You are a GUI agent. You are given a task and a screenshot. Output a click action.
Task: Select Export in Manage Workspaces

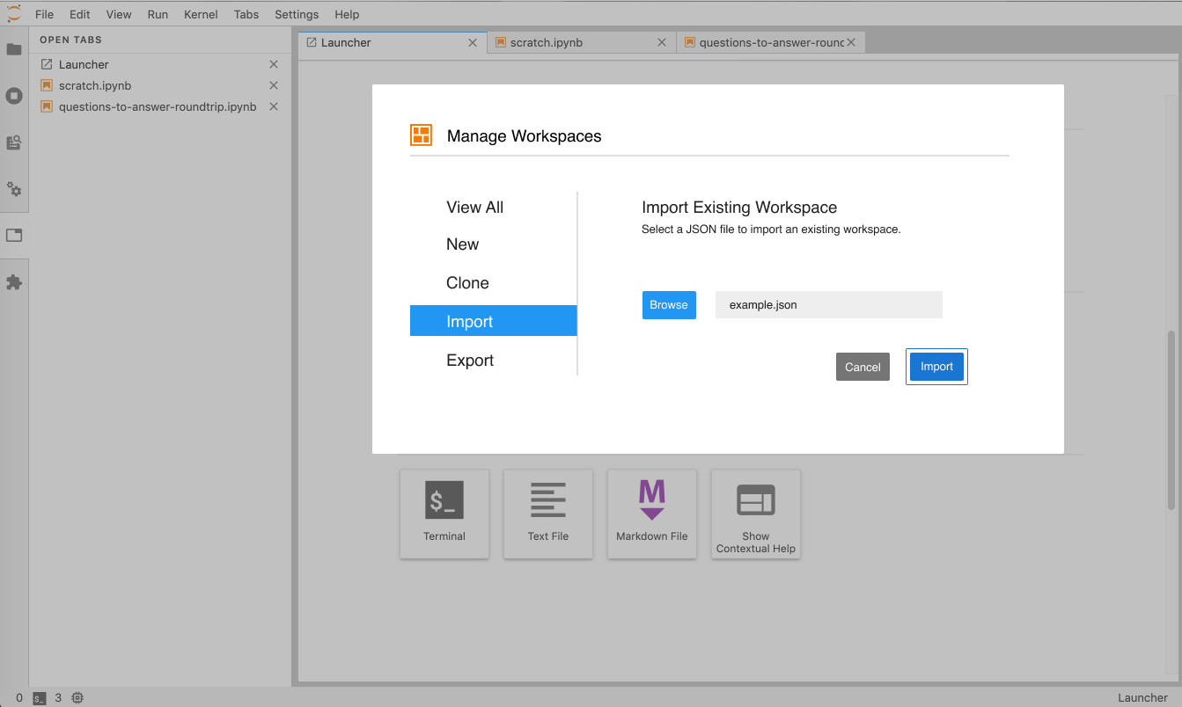click(x=470, y=360)
